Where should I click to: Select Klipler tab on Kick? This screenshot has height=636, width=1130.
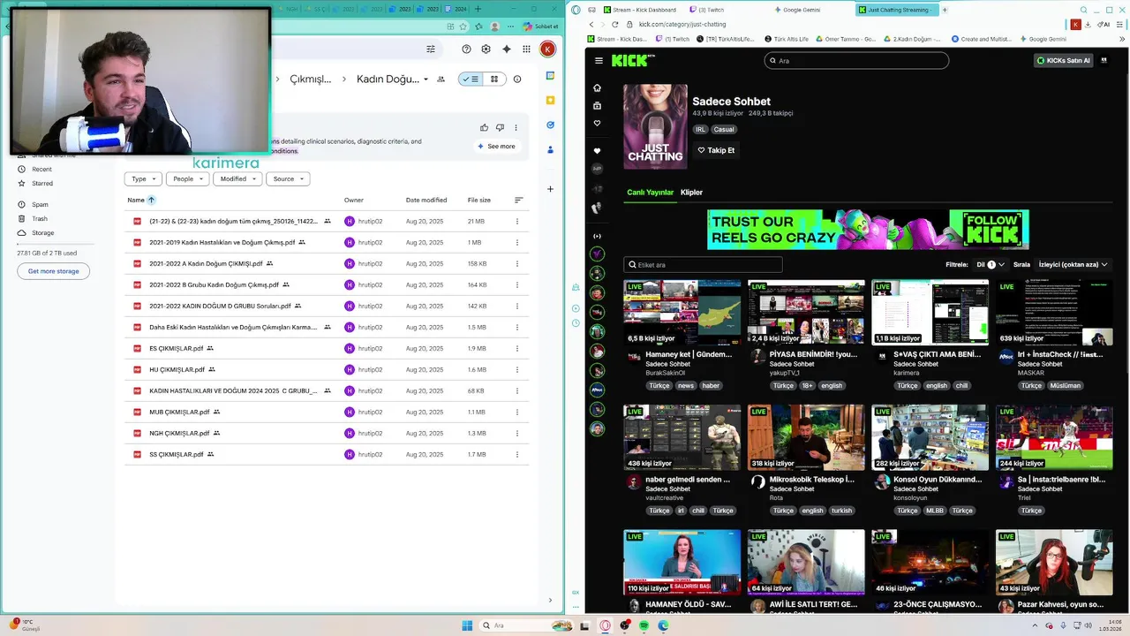(691, 193)
